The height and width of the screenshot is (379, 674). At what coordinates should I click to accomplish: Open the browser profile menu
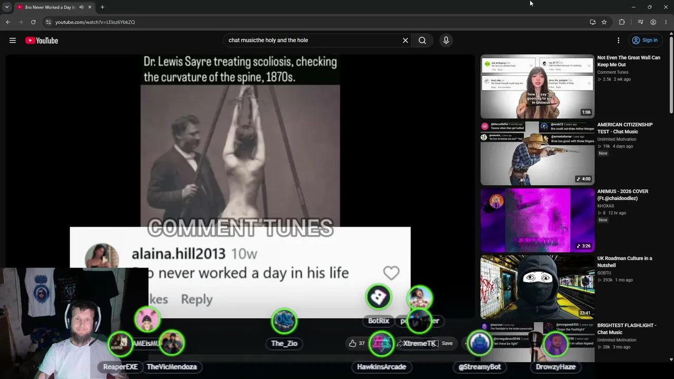click(x=653, y=22)
